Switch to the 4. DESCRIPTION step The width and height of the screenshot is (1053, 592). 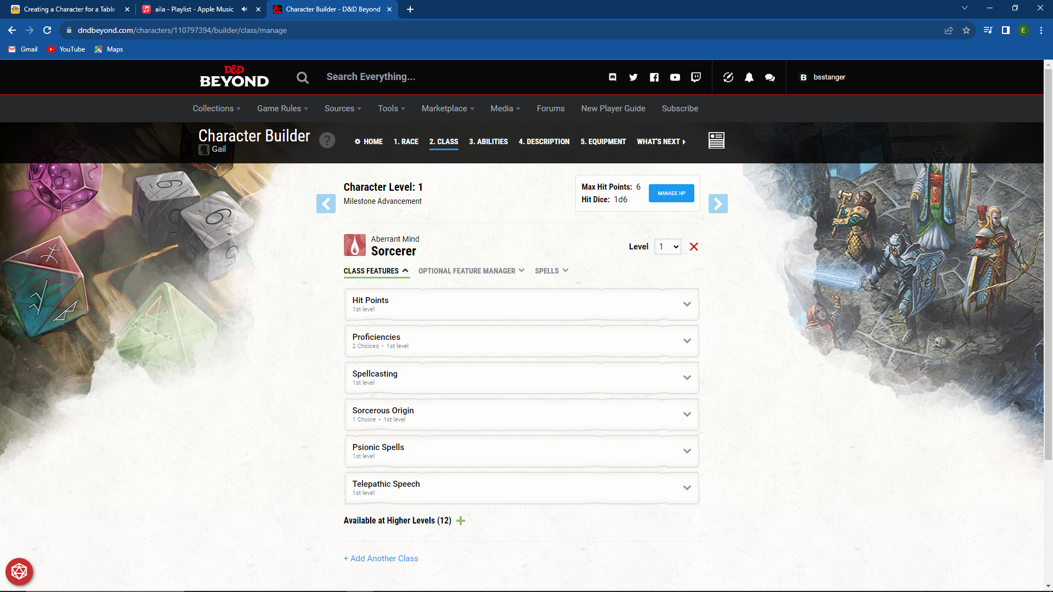click(x=544, y=141)
